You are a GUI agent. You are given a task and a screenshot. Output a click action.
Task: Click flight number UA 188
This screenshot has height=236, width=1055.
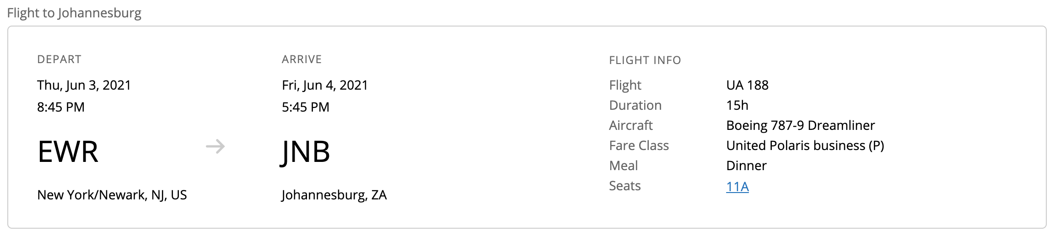747,85
